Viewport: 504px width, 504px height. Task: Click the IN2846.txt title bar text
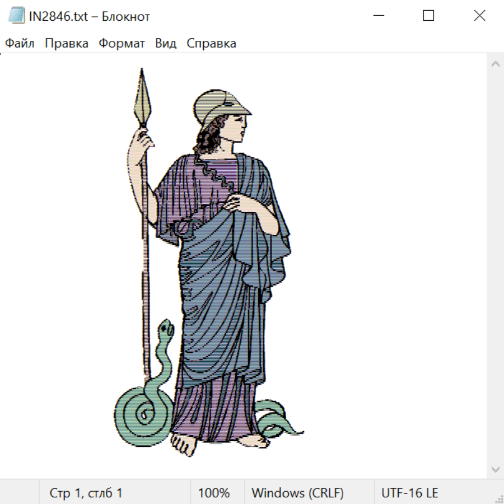pos(90,16)
